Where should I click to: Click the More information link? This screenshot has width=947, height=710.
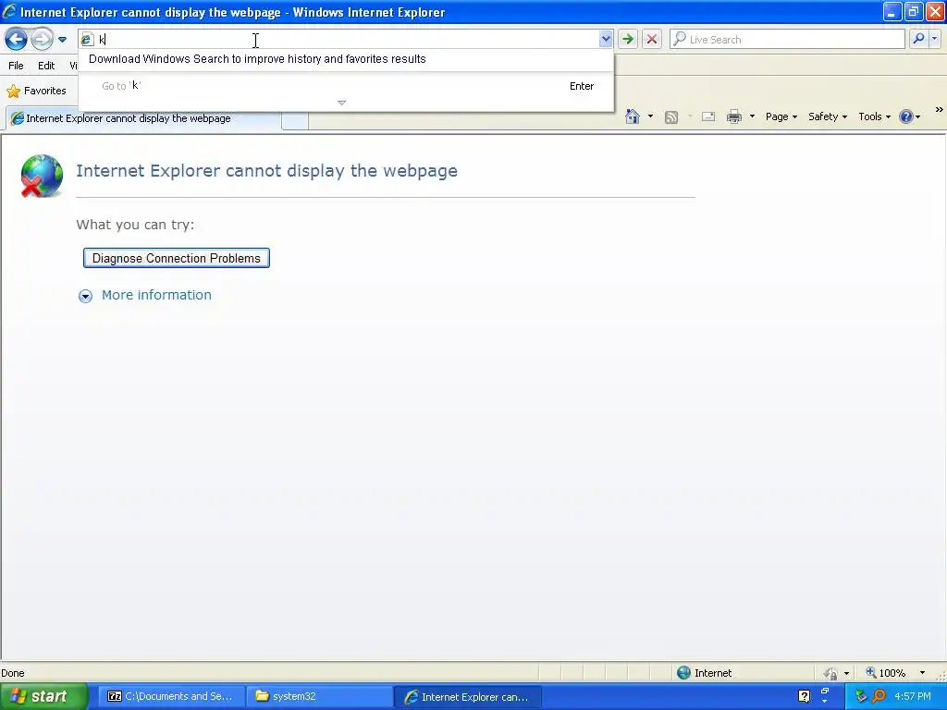pos(156,295)
